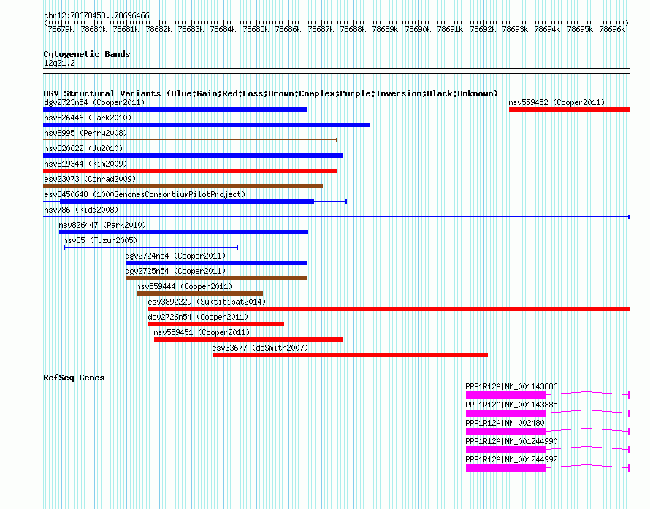
Task: Click the PPP1R12A|NM_002480 gene label
Action: click(505, 423)
